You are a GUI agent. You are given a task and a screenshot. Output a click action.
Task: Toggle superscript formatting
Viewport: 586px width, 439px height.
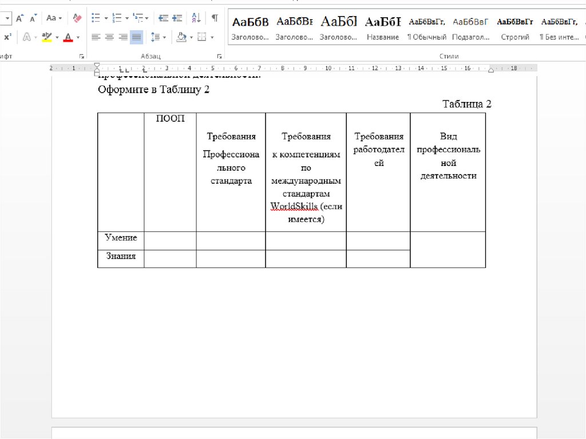click(7, 37)
